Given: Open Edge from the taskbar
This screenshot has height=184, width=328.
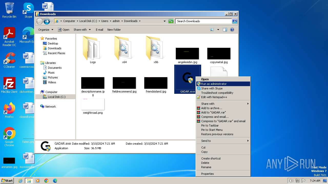Looking at the screenshot, I should tap(55, 181).
